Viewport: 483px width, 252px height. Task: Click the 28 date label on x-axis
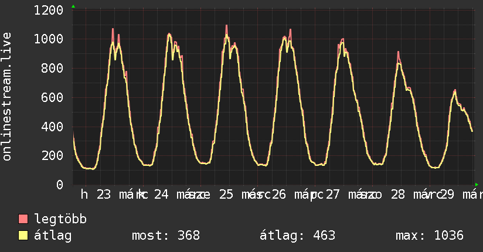pyautogui.click(x=397, y=195)
